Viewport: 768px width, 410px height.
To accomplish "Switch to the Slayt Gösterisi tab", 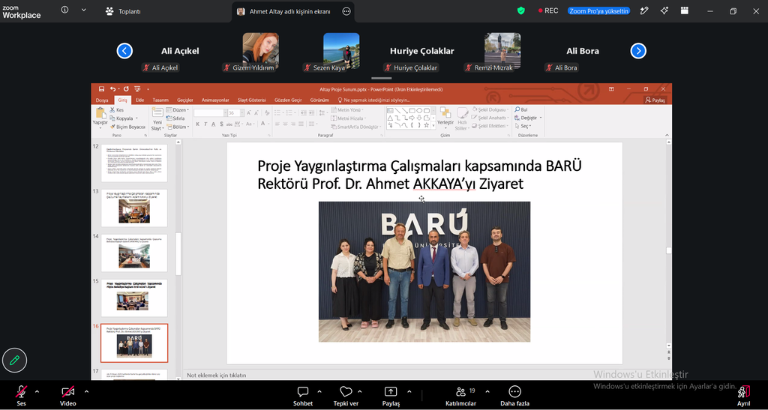I will click(x=251, y=100).
